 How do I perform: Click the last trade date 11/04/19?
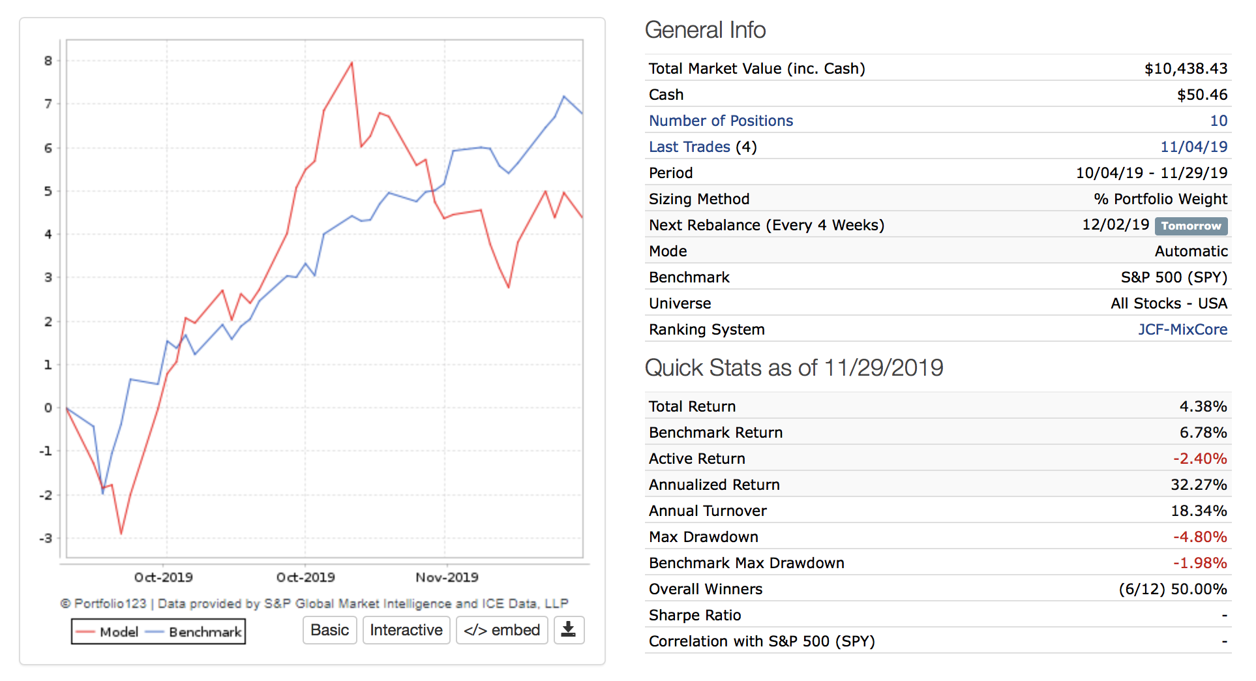click(1193, 147)
